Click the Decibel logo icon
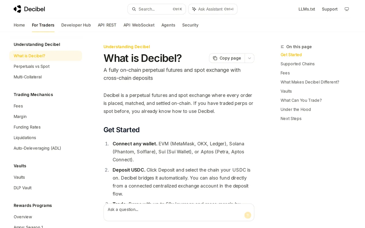 click(18, 9)
